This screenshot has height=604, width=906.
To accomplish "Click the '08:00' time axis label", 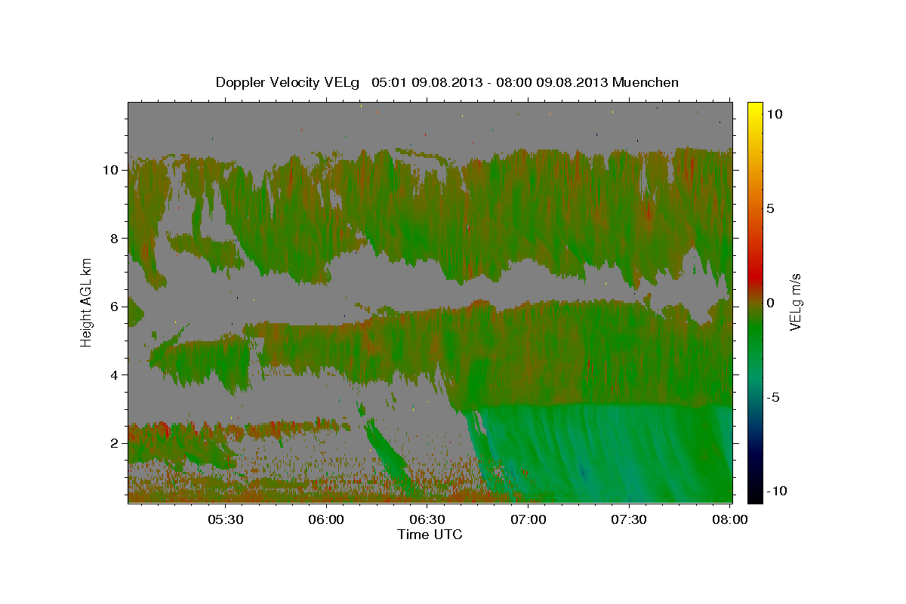I will [730, 519].
